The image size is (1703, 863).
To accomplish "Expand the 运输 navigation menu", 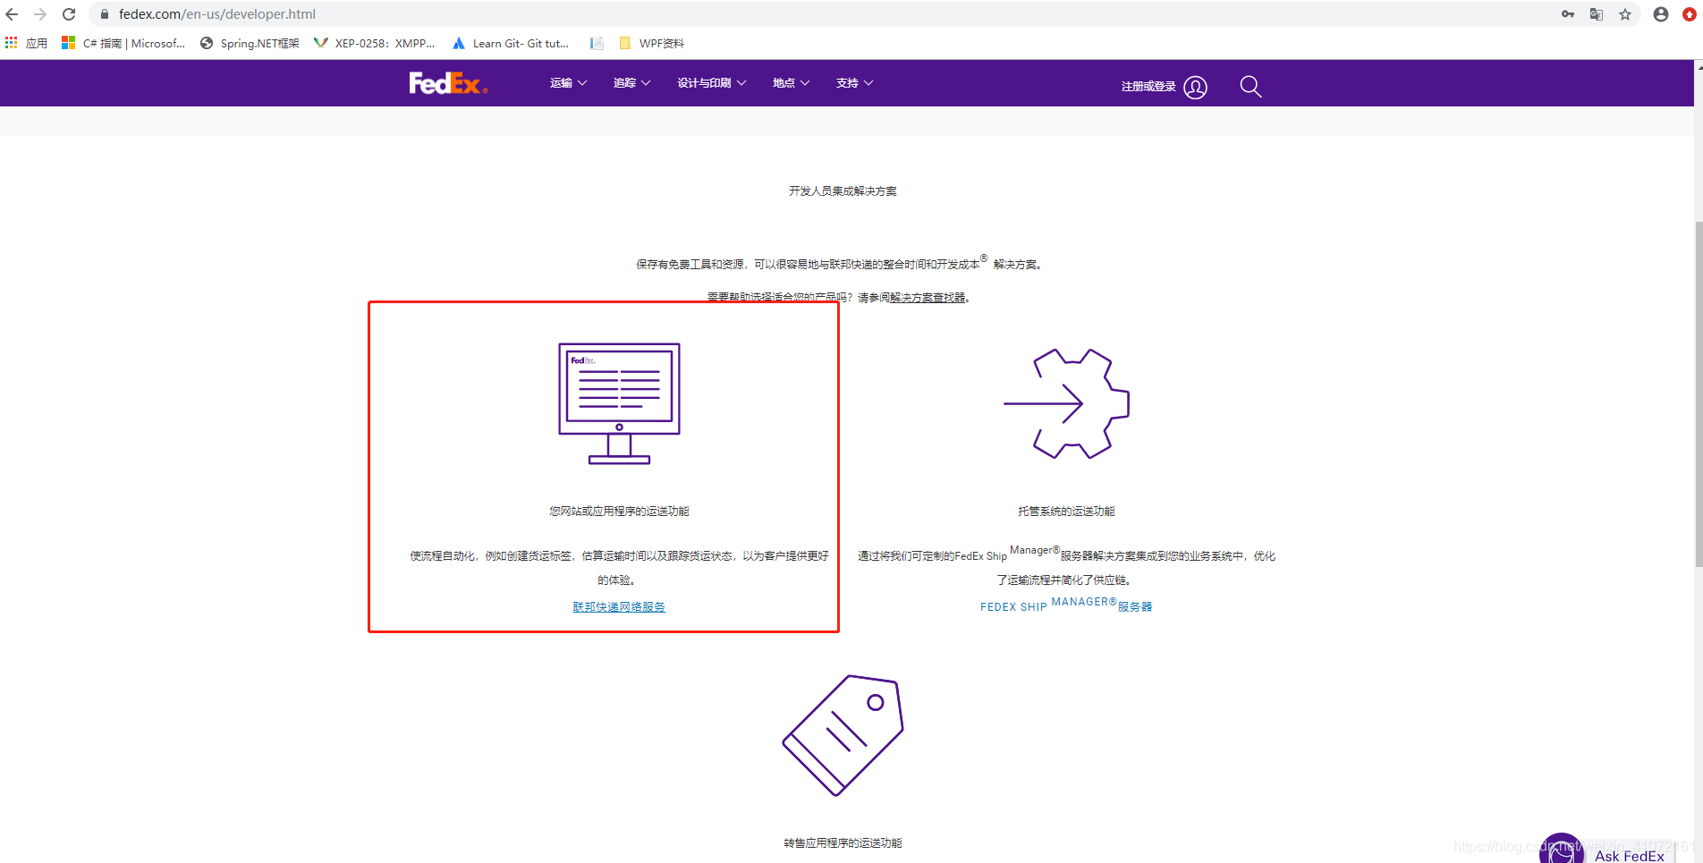I will pyautogui.click(x=568, y=83).
